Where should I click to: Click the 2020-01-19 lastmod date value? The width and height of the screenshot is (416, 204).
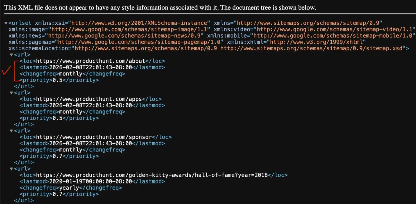91,182
